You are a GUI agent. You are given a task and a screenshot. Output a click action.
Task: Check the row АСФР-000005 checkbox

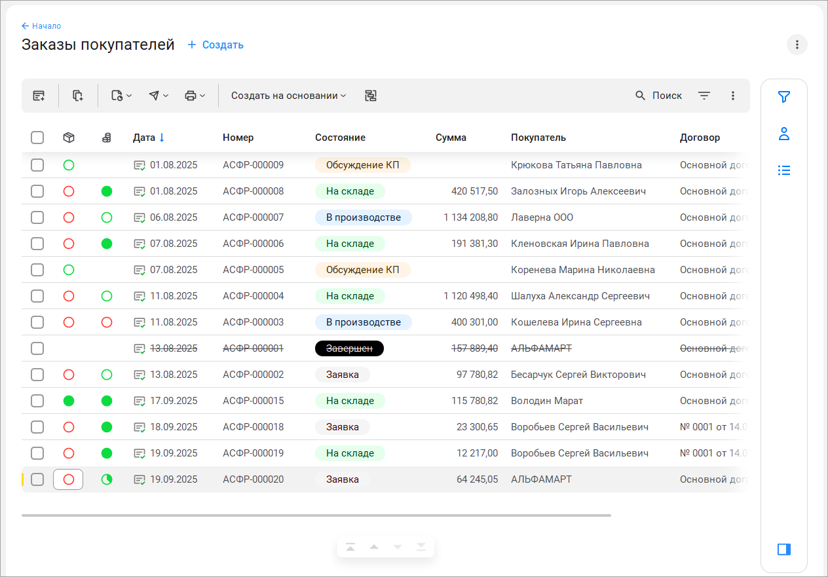tap(37, 270)
